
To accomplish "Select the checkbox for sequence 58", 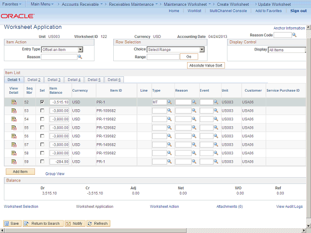I will [x=42, y=153].
